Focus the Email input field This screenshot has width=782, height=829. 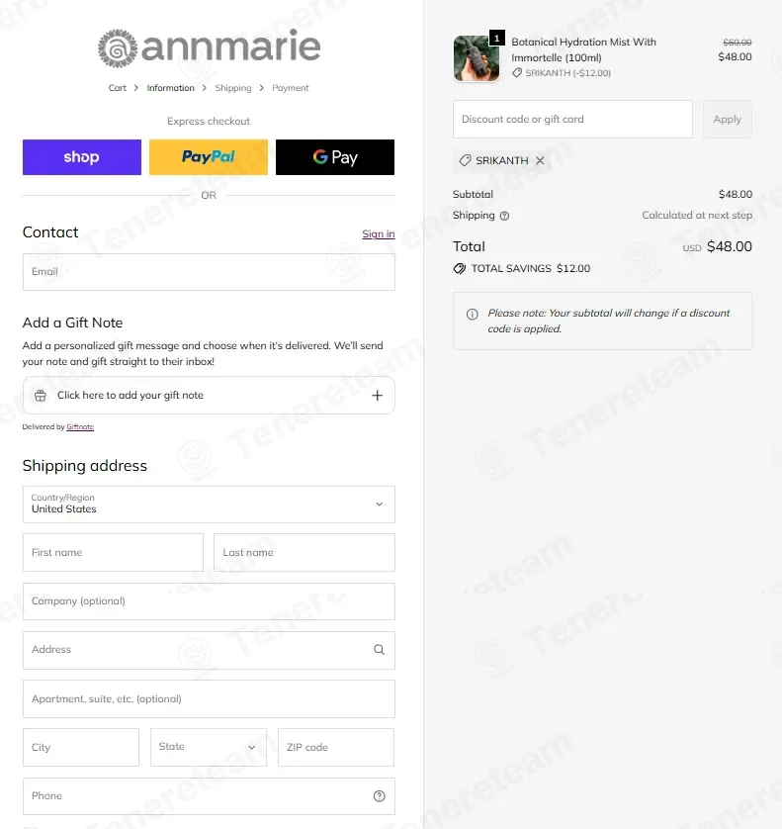point(209,272)
